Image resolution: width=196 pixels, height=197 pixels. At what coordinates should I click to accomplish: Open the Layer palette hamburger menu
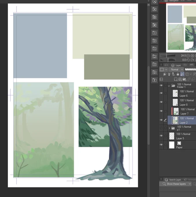161,65
